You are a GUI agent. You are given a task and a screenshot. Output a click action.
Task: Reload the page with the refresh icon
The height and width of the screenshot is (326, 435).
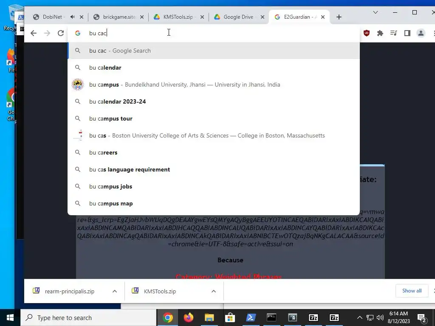pos(61,33)
